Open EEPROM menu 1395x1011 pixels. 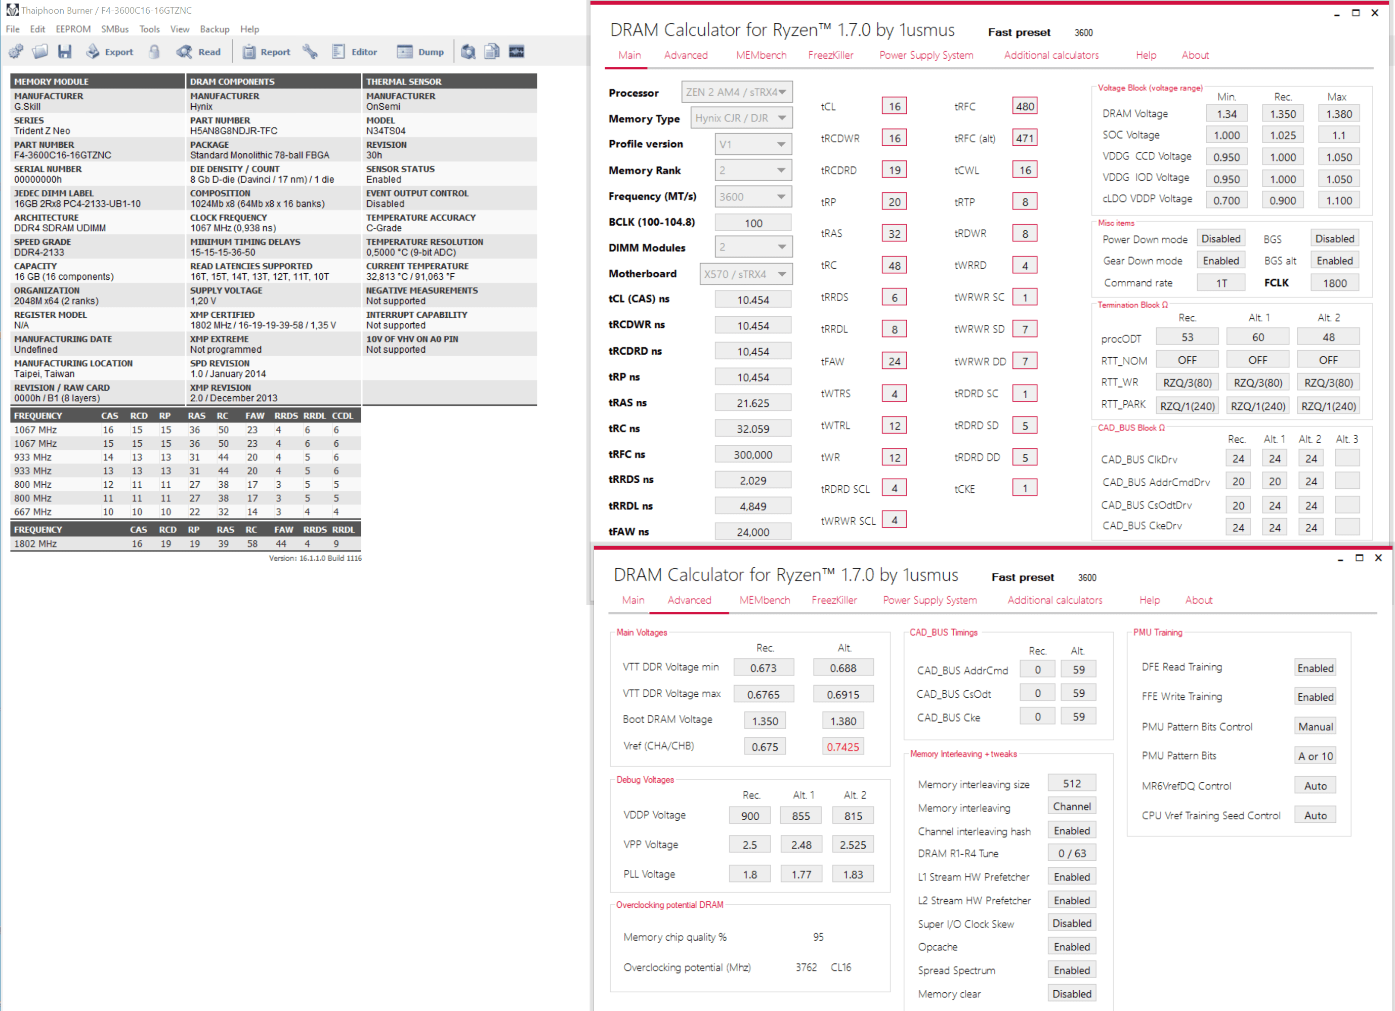pos(73,29)
